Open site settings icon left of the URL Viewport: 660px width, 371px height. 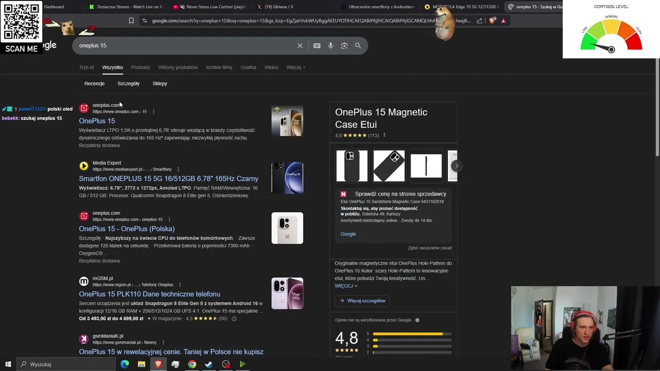click(144, 21)
